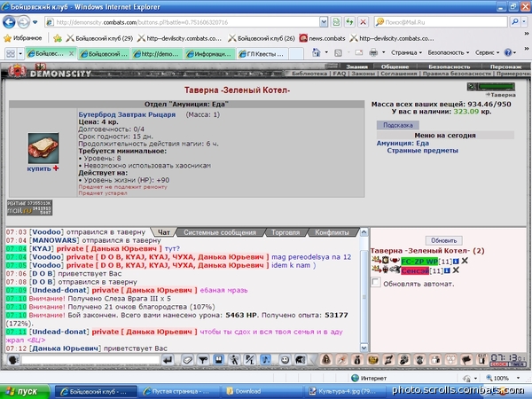Open the Персонаж top menu
Viewport: 532px width, 399px height.
505,66
